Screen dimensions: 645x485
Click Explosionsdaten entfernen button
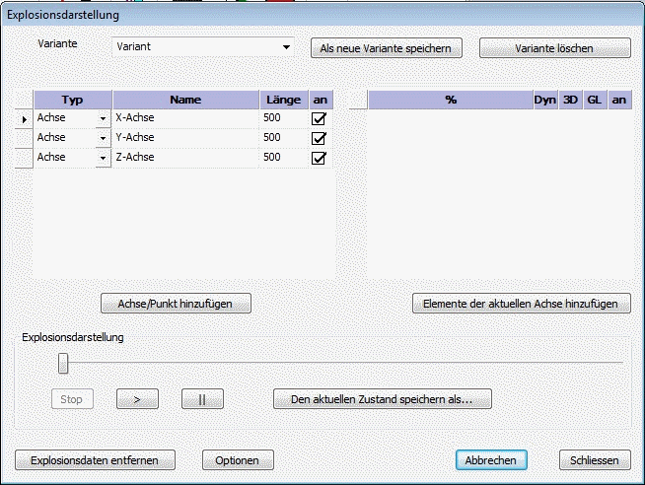(95, 460)
